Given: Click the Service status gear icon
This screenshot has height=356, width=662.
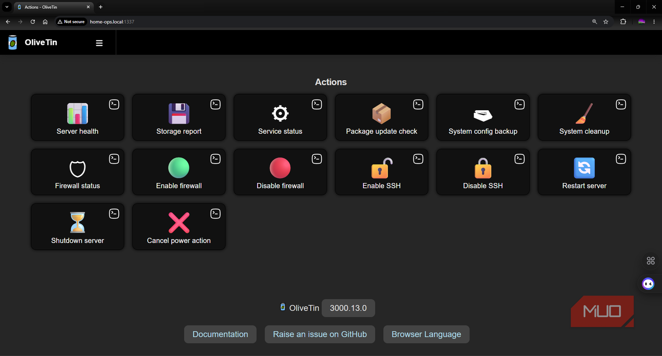Looking at the screenshot, I should tap(280, 113).
